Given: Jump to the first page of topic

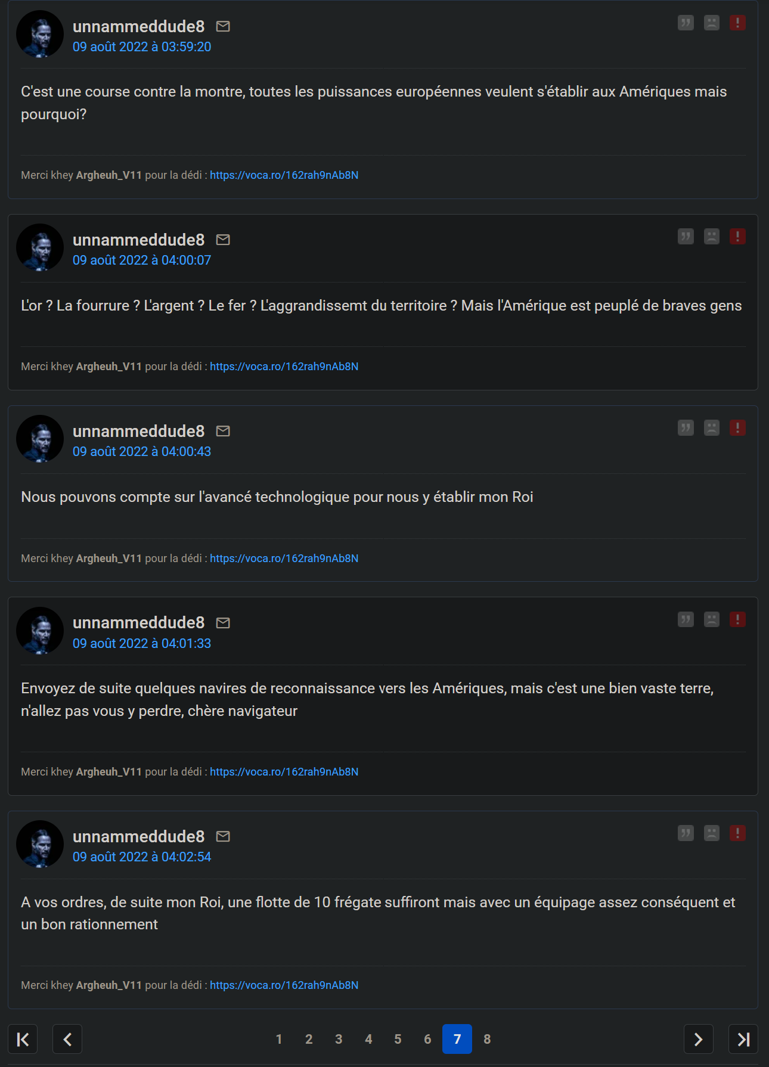Looking at the screenshot, I should coord(23,1039).
